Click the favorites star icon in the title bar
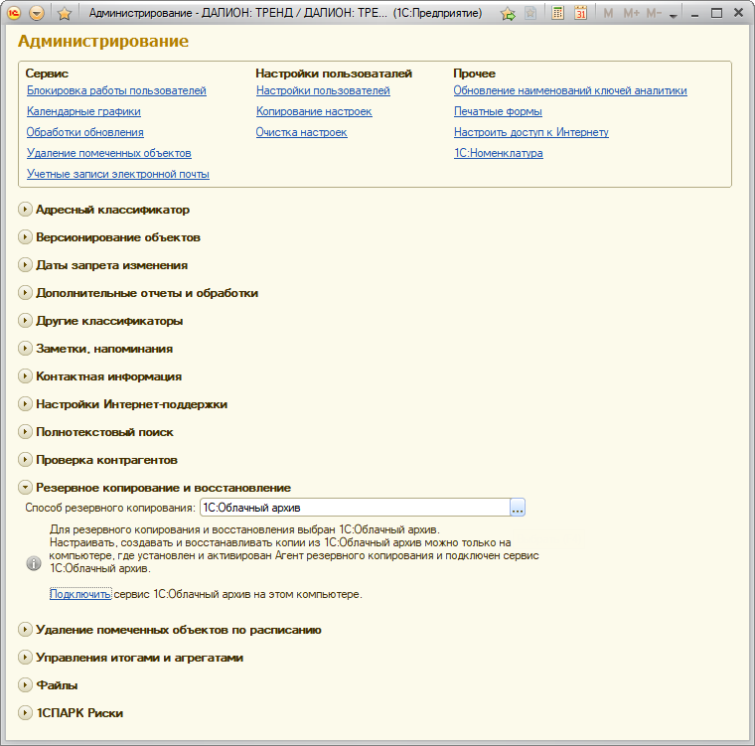Screen dimensions: 755x746 point(64,14)
